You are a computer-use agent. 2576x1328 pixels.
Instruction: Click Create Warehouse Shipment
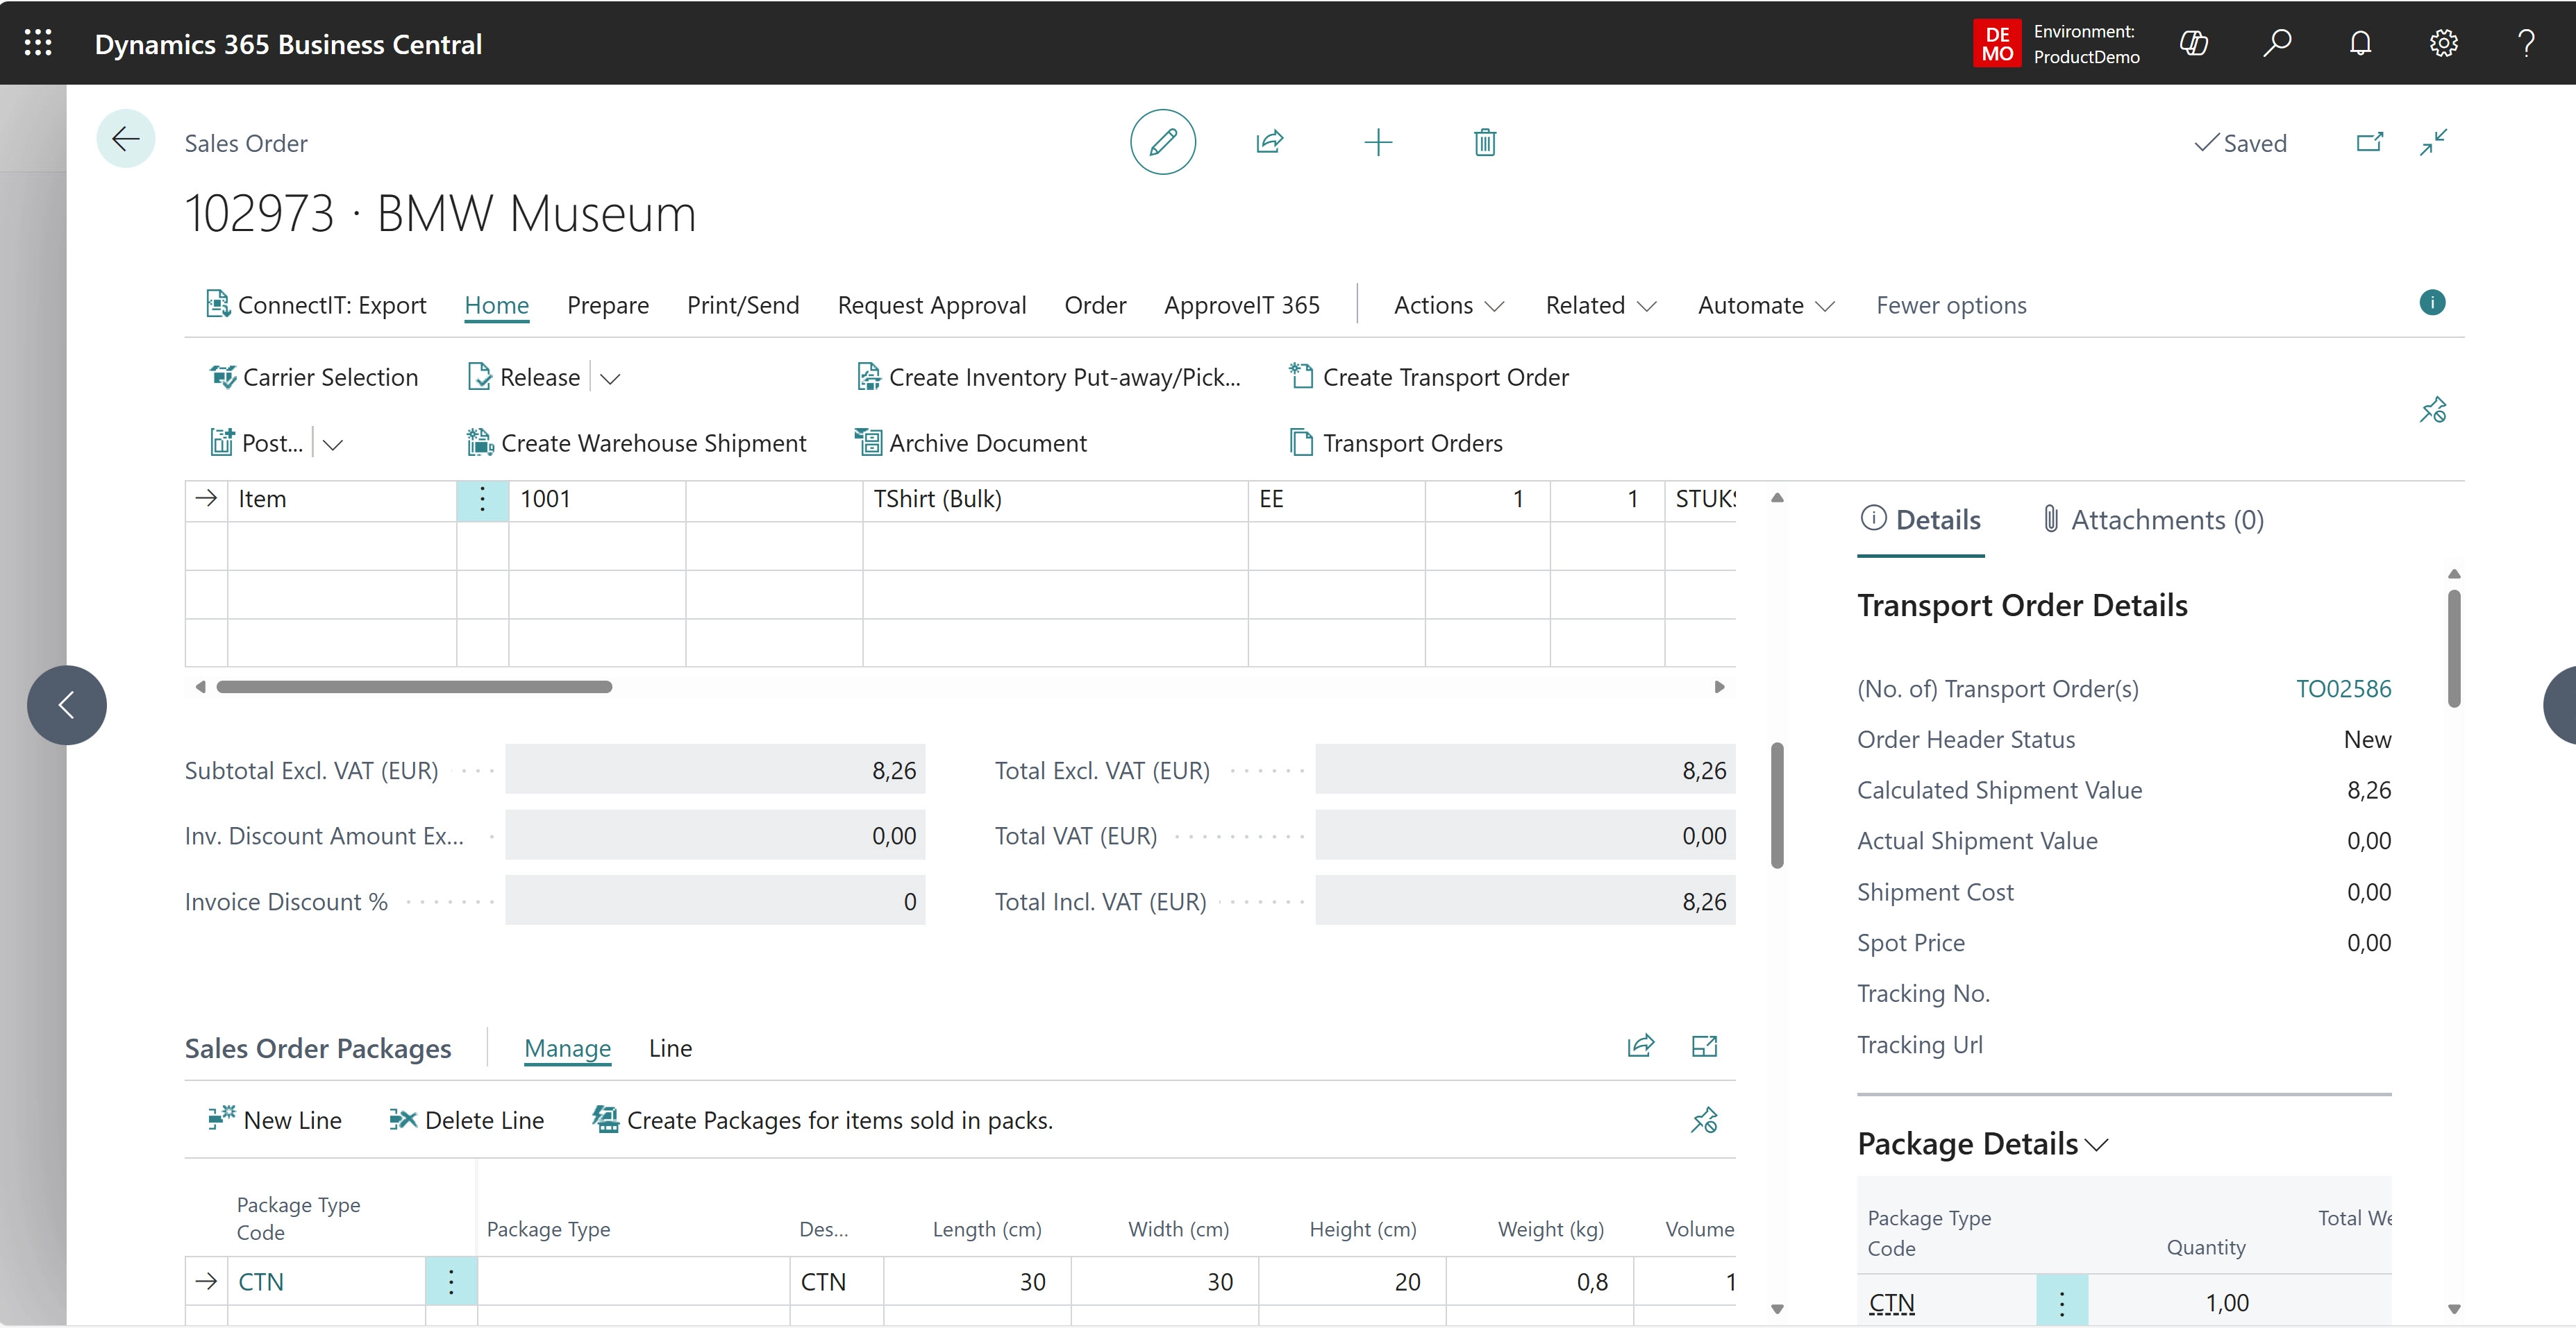(636, 443)
